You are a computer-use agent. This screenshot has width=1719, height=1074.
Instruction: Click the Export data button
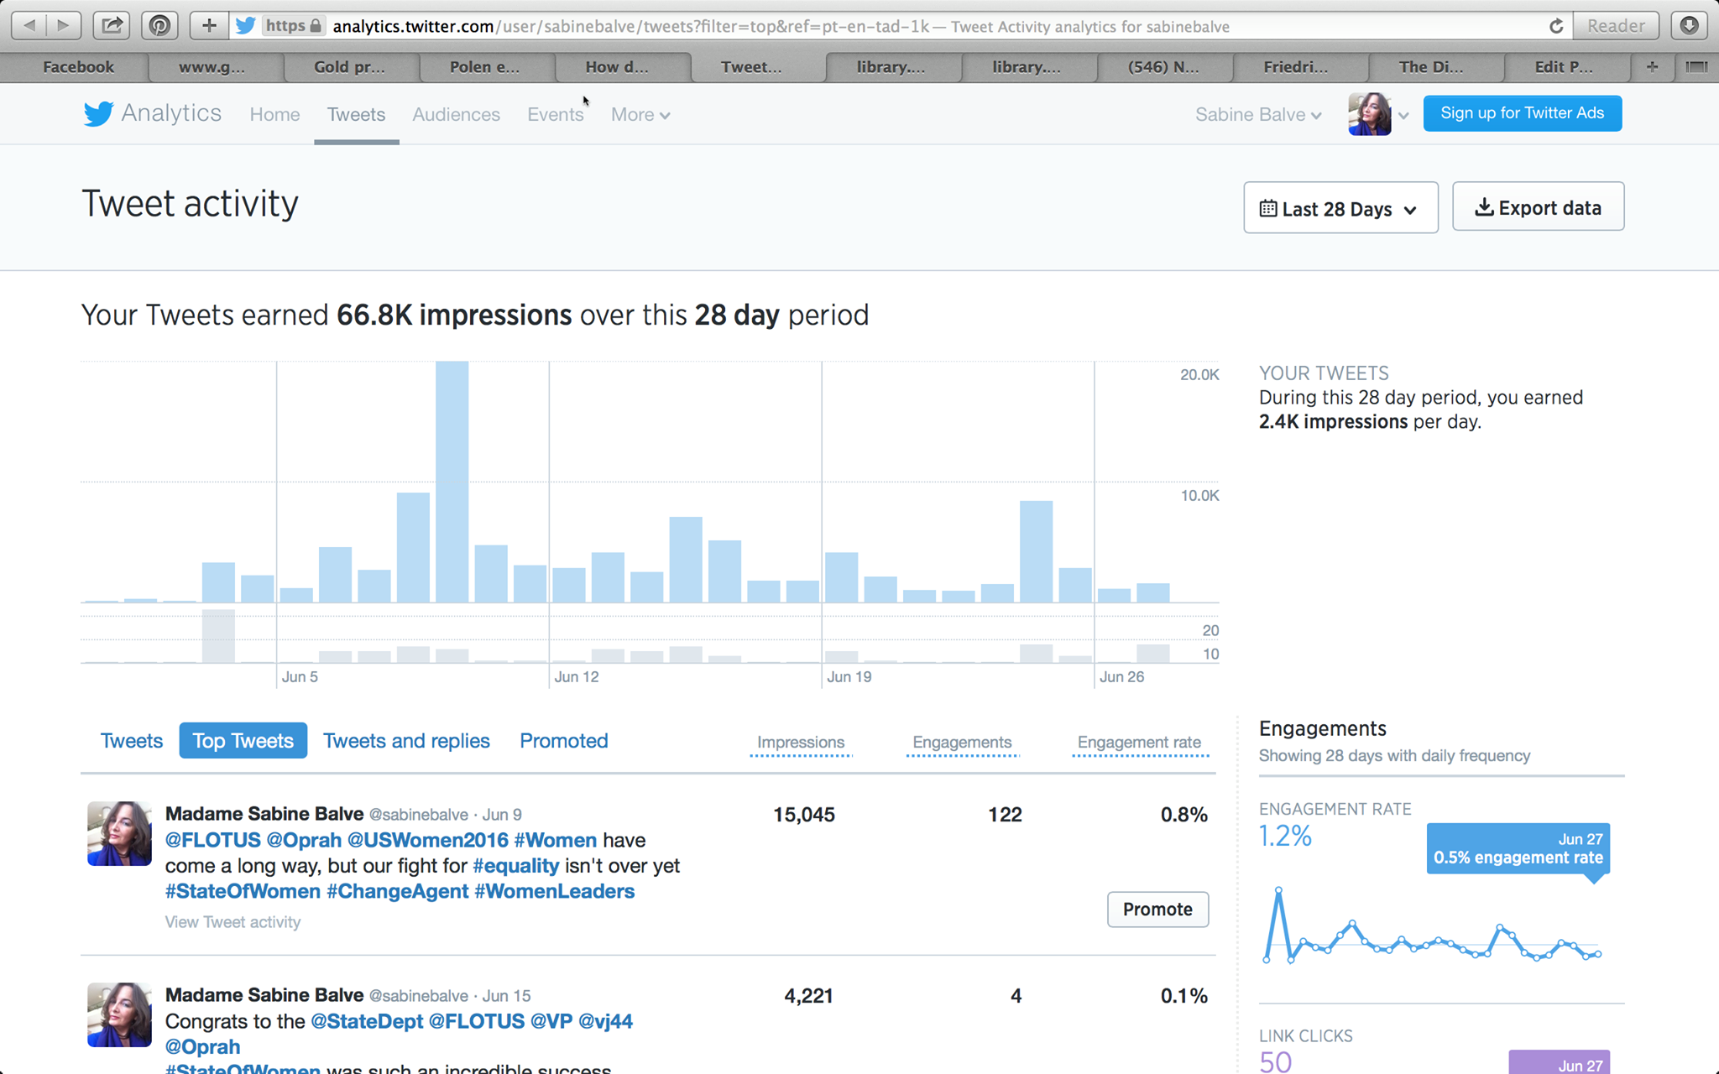point(1538,206)
